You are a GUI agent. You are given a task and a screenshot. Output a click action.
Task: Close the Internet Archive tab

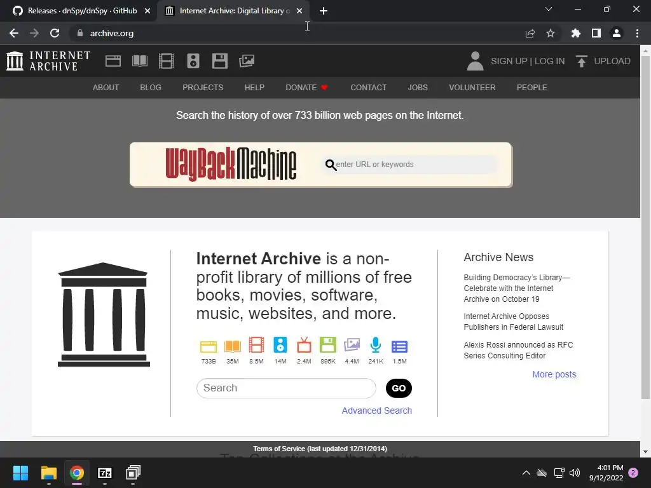[299, 11]
